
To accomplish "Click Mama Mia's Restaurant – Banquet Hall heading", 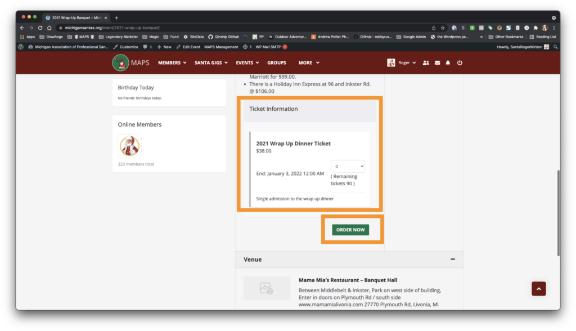I will (x=348, y=280).
